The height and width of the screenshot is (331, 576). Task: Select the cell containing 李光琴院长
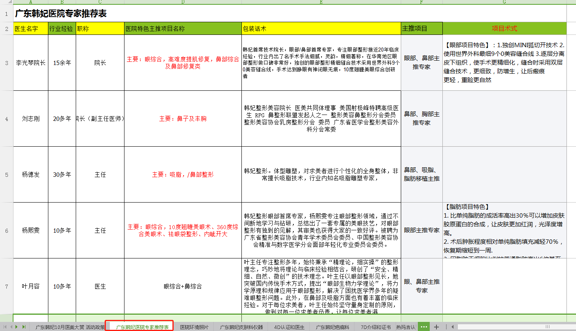30,63
